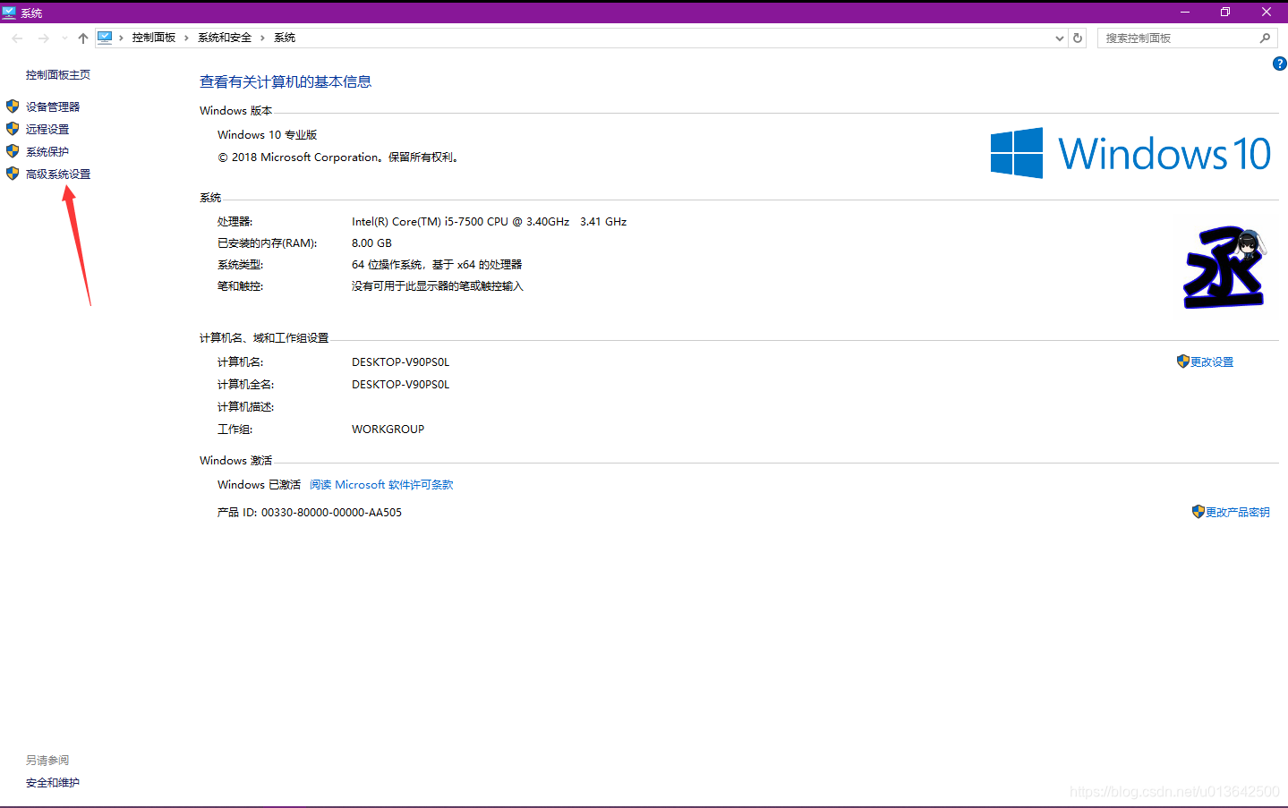Viewport: 1288px width, 808px height.
Task: Select full computer name value beside 计算机全名
Action: [x=400, y=384]
